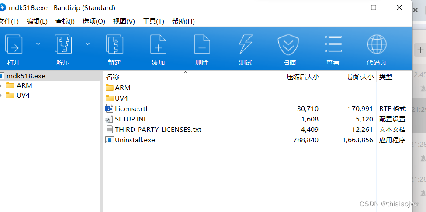
Task: Click the SETUP.INI gear file icon
Action: tap(109, 119)
